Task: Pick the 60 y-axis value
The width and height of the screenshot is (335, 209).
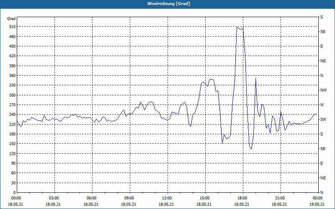Action: click(x=13, y=173)
